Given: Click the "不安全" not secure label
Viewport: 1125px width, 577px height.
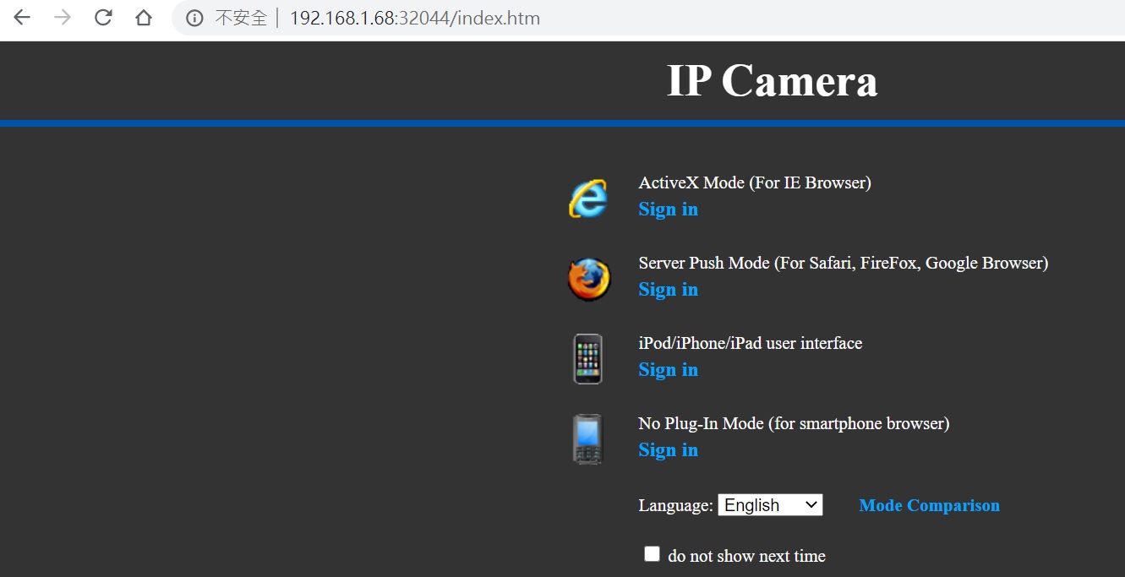Looking at the screenshot, I should (x=241, y=18).
